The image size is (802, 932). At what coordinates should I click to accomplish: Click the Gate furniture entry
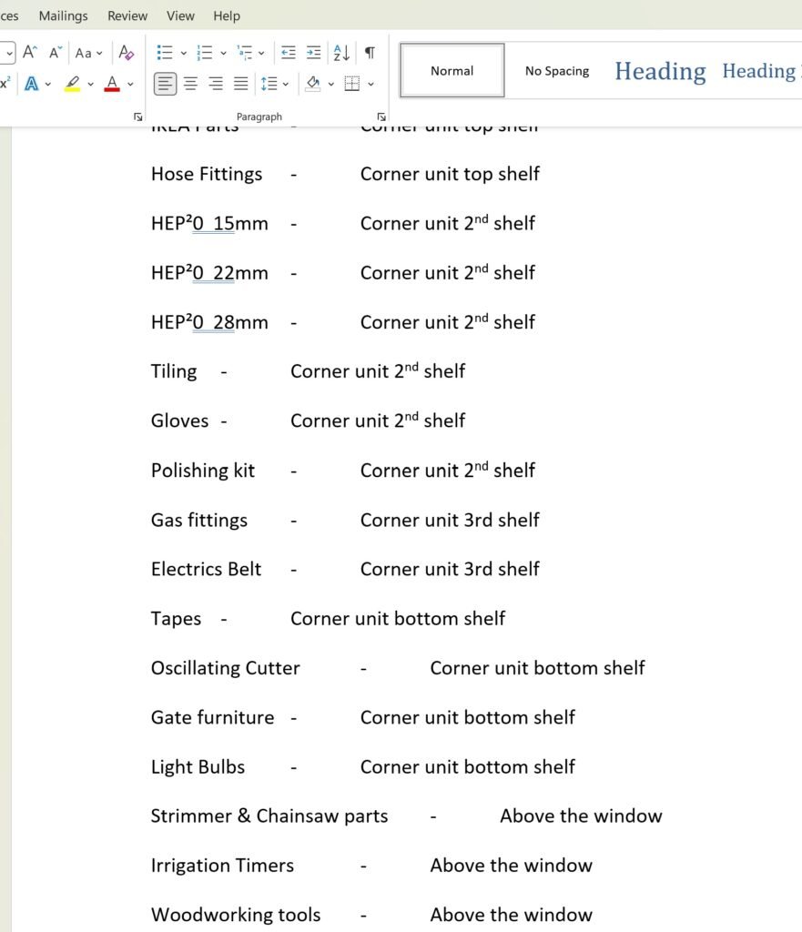point(212,717)
